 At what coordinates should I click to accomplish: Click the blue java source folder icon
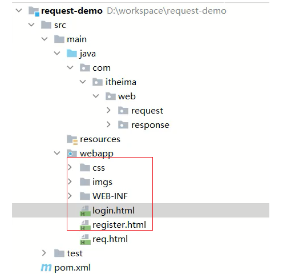(x=72, y=54)
